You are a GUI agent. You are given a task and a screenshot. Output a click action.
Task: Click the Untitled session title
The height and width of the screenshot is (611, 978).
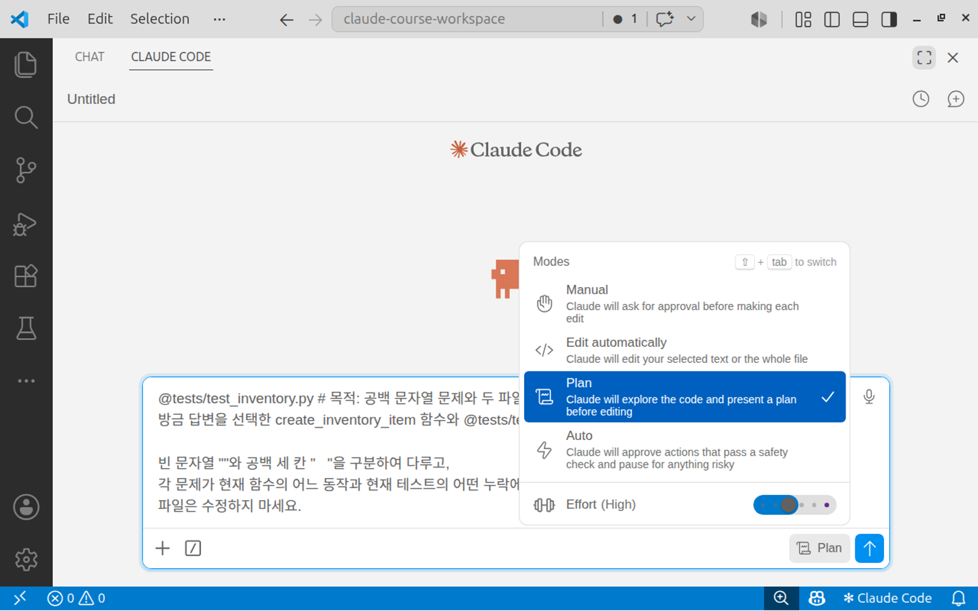[x=91, y=99]
